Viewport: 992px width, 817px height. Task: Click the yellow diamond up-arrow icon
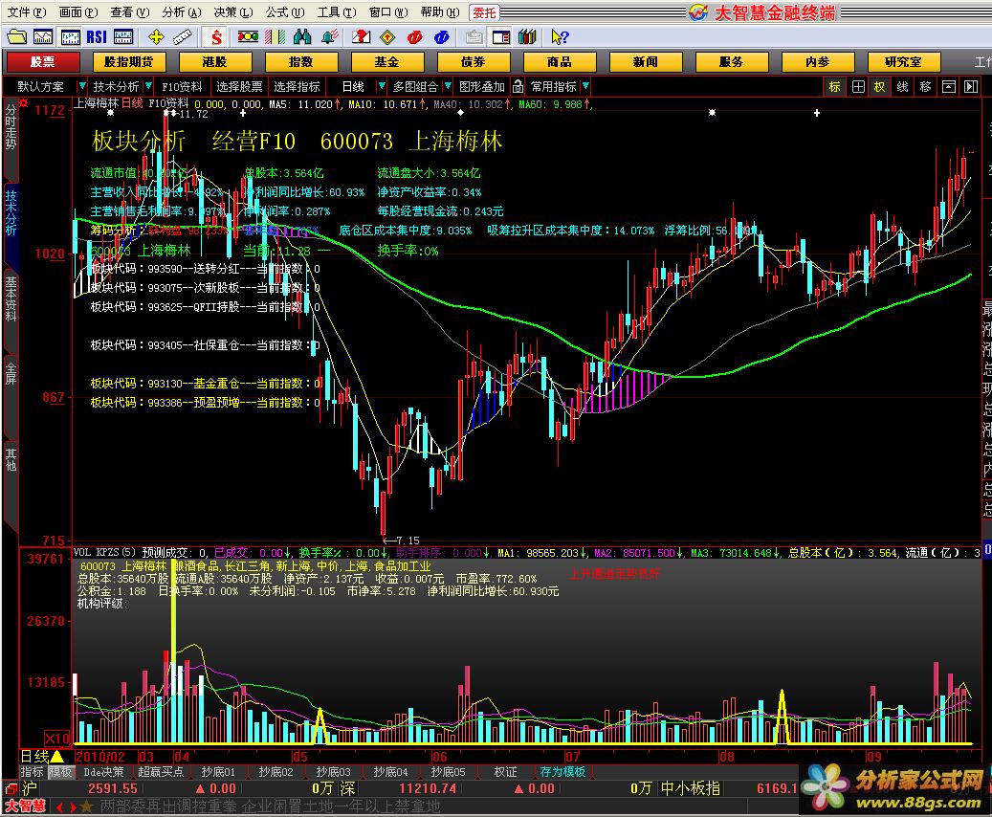387,37
